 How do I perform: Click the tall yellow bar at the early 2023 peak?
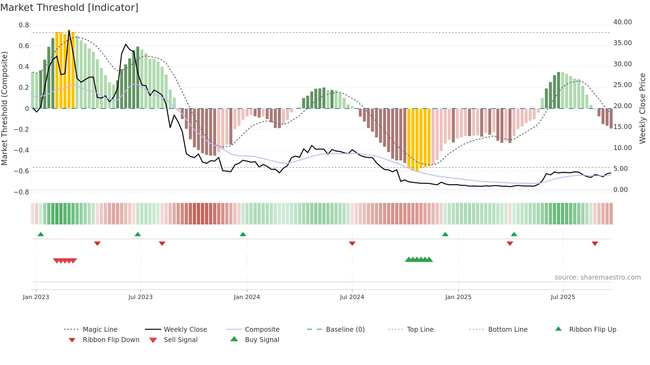pos(69,69)
